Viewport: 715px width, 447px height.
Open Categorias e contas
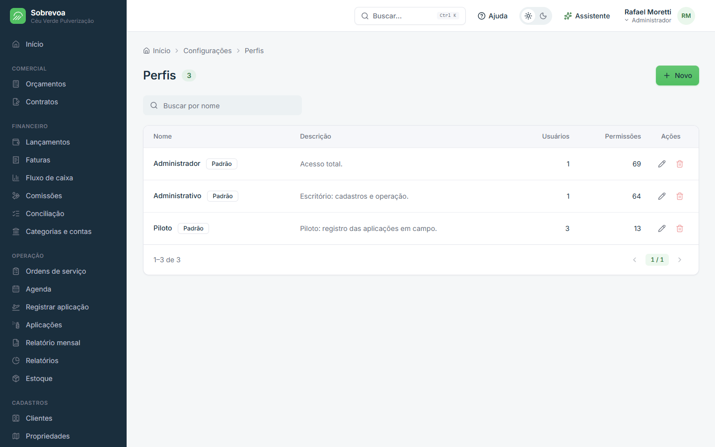pos(63,231)
